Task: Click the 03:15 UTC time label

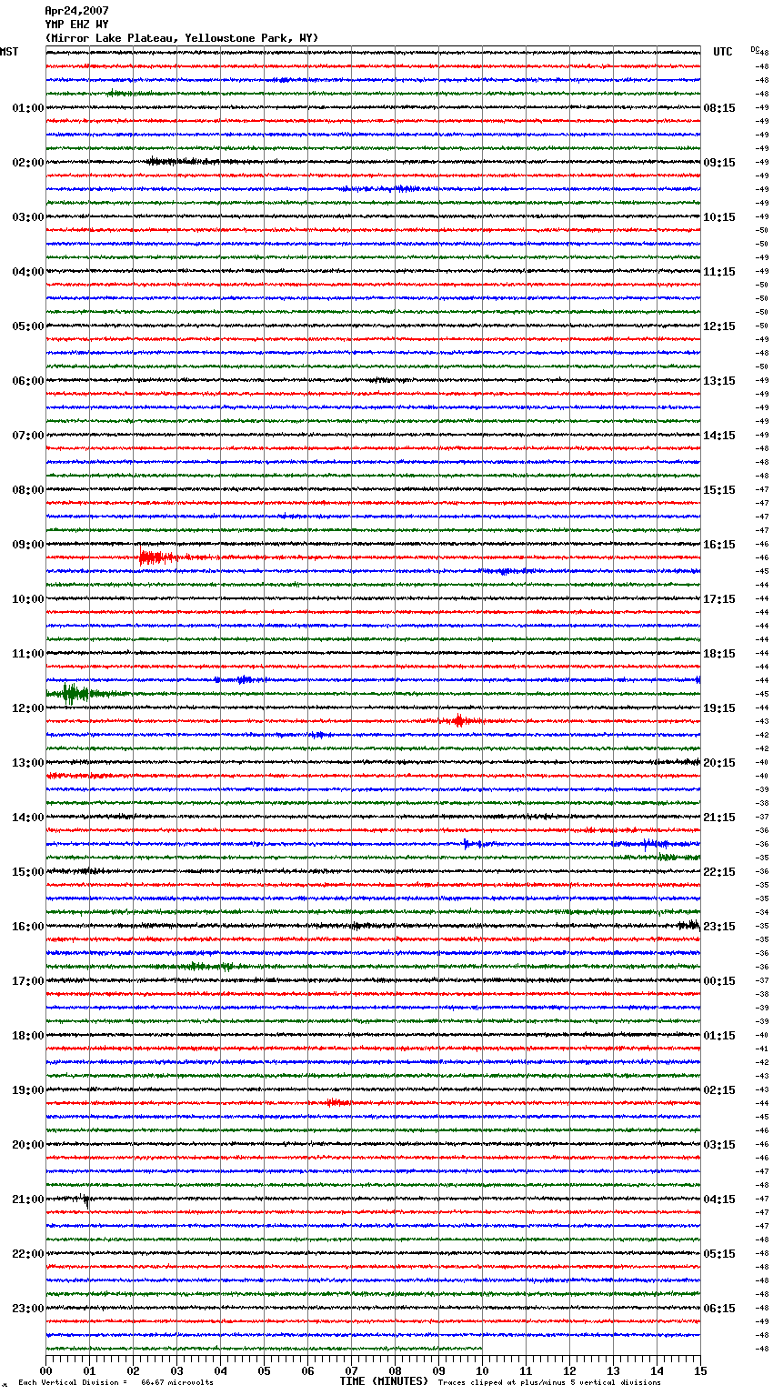Action: coord(719,1145)
